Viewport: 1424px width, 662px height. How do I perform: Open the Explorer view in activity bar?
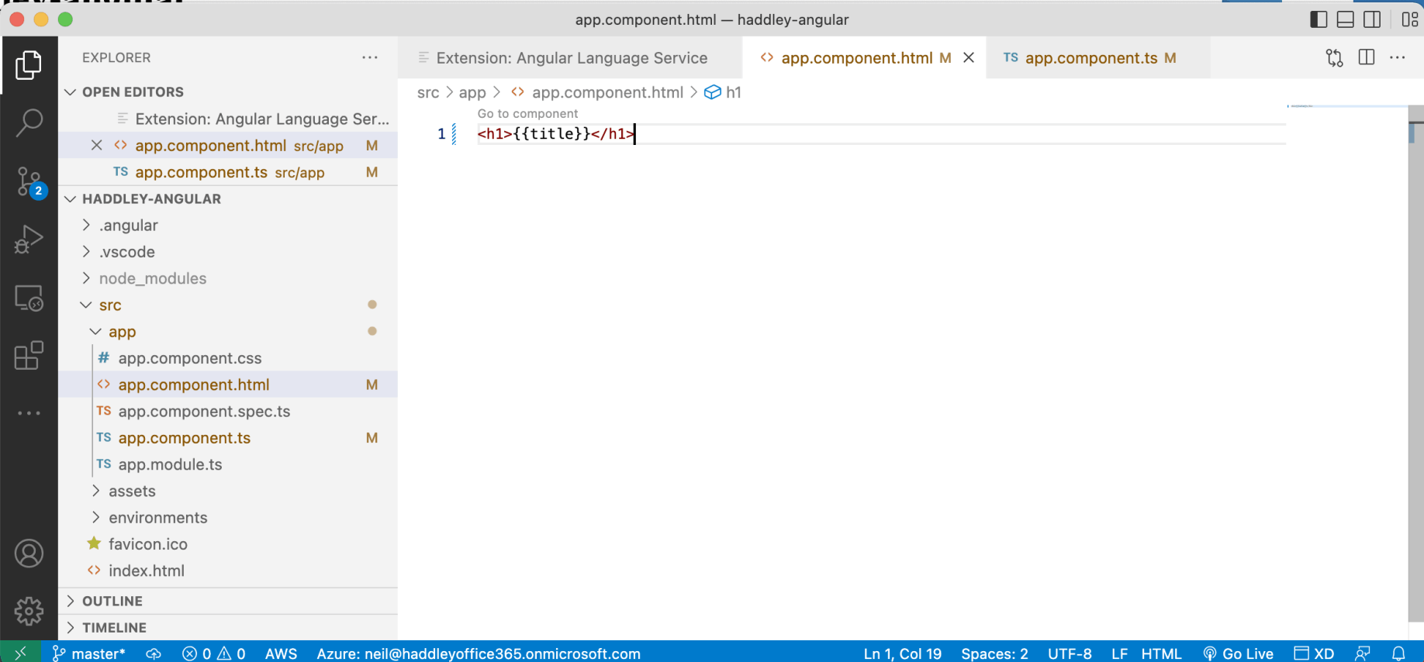pyautogui.click(x=29, y=65)
